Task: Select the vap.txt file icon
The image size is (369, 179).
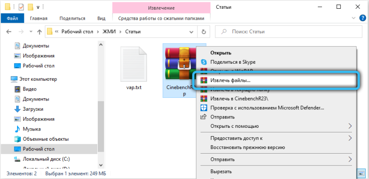Action: 133,64
